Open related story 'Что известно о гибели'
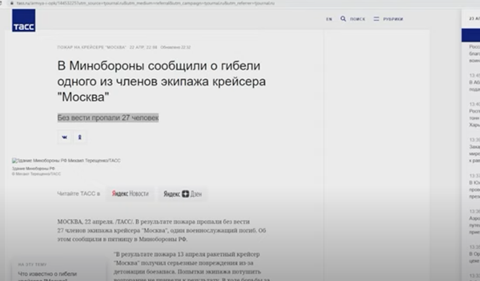 pos(47,274)
